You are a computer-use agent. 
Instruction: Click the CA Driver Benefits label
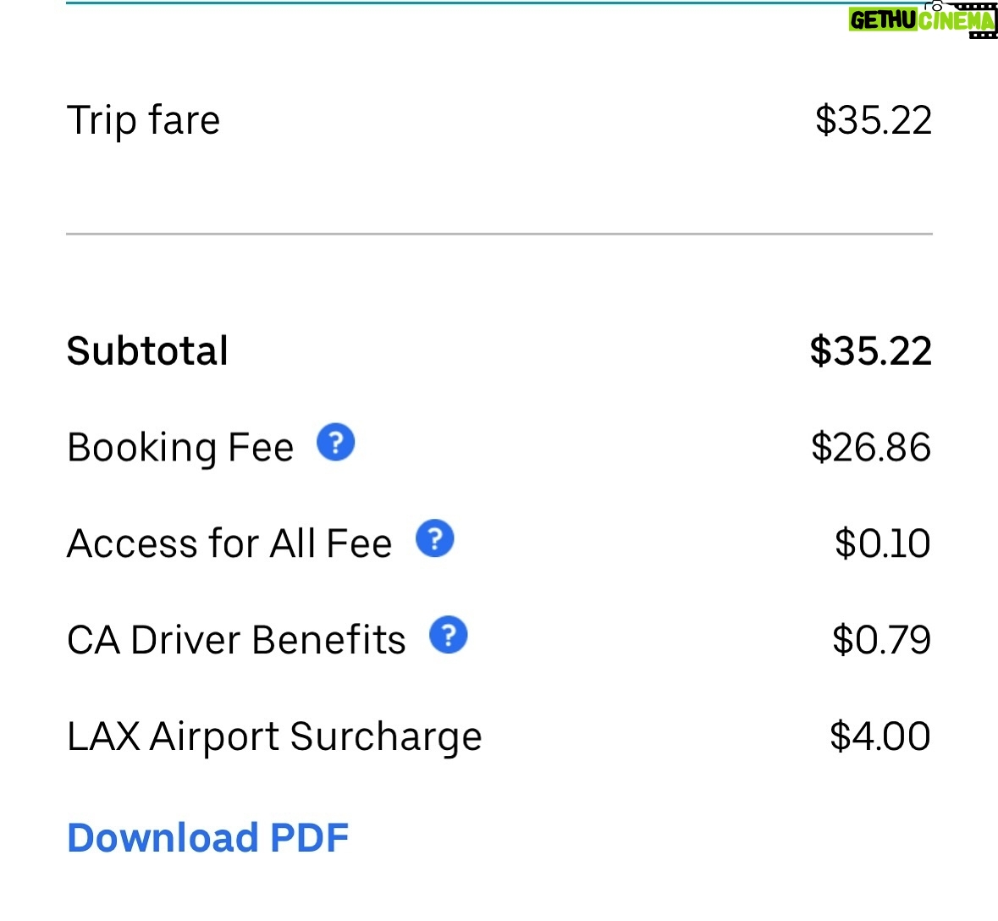click(236, 640)
